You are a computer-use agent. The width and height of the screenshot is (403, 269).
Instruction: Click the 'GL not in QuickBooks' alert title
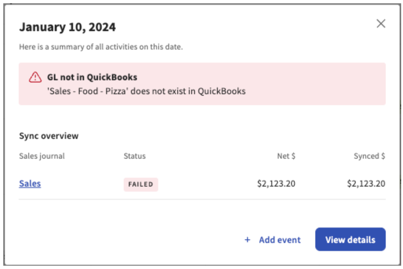click(x=92, y=77)
